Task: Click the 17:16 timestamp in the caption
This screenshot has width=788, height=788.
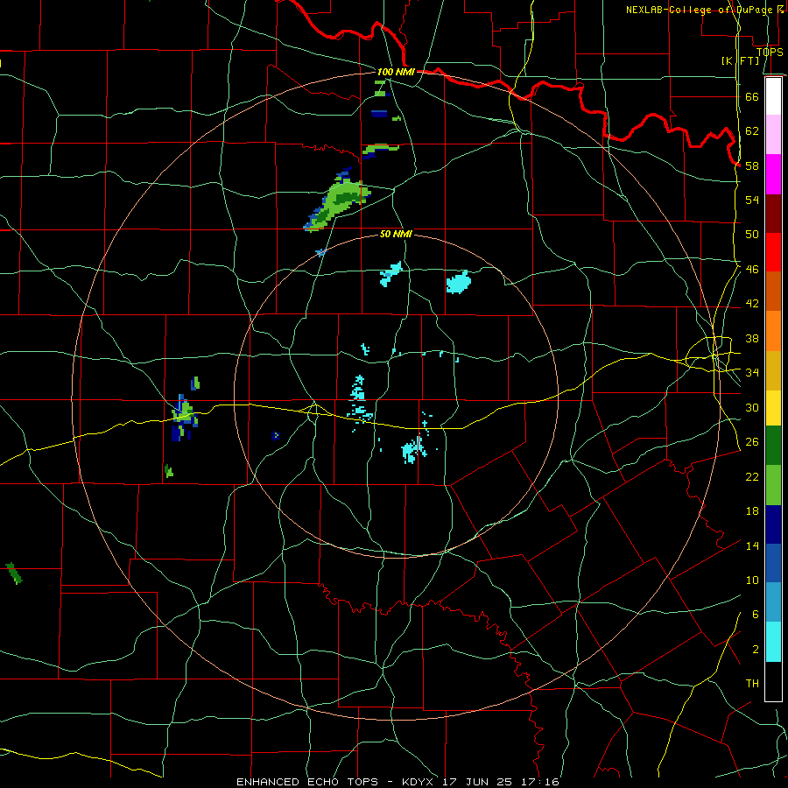Action: coord(541,782)
